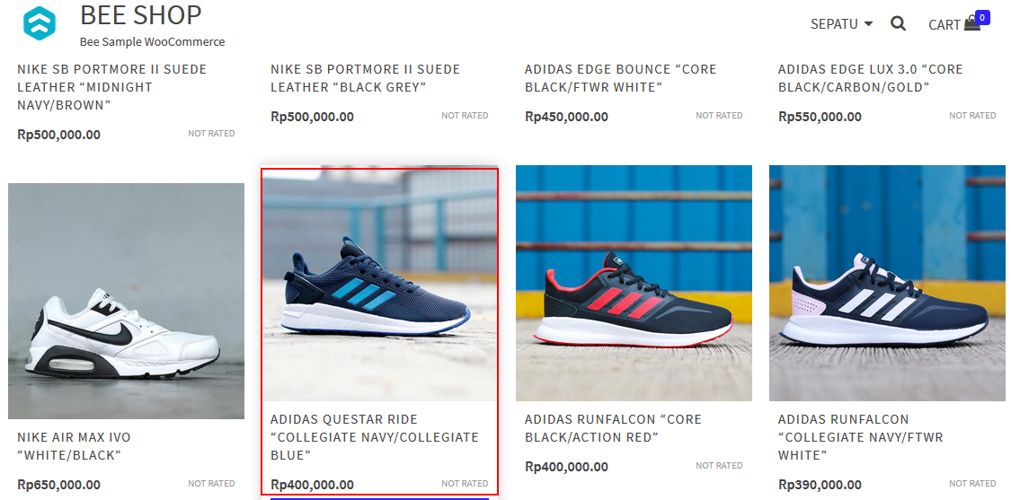This screenshot has width=1011, height=500.
Task: Click the blue button below Questar Ride
Action: (x=380, y=499)
